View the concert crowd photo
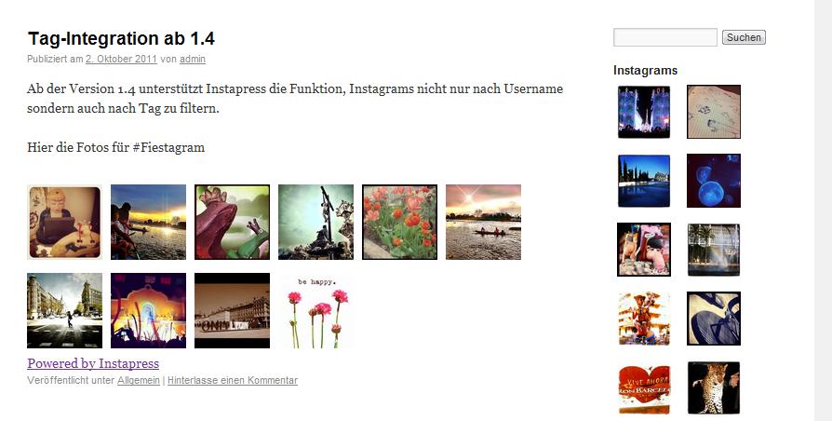Screen dimensions: 832x421 [148, 310]
